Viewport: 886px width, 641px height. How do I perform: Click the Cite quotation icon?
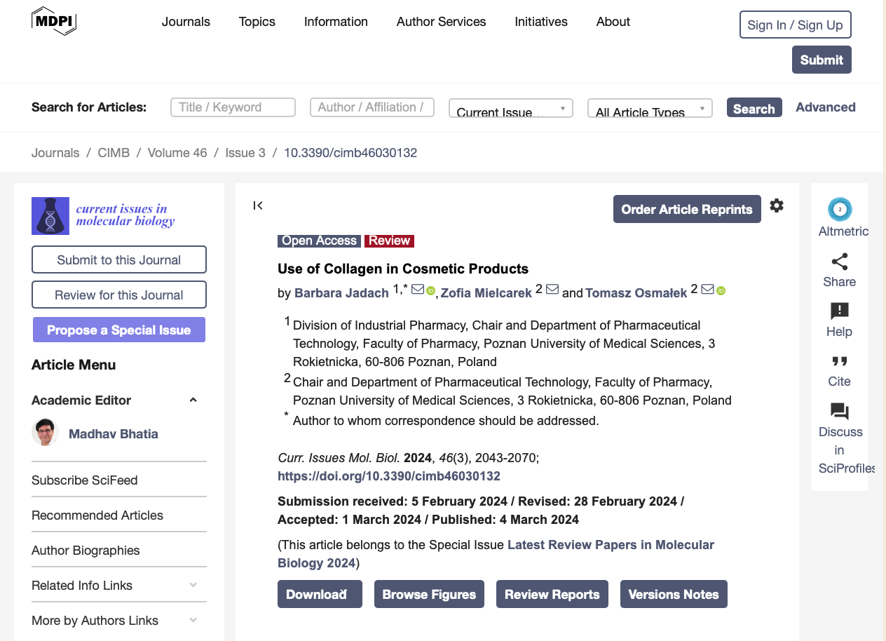839,362
